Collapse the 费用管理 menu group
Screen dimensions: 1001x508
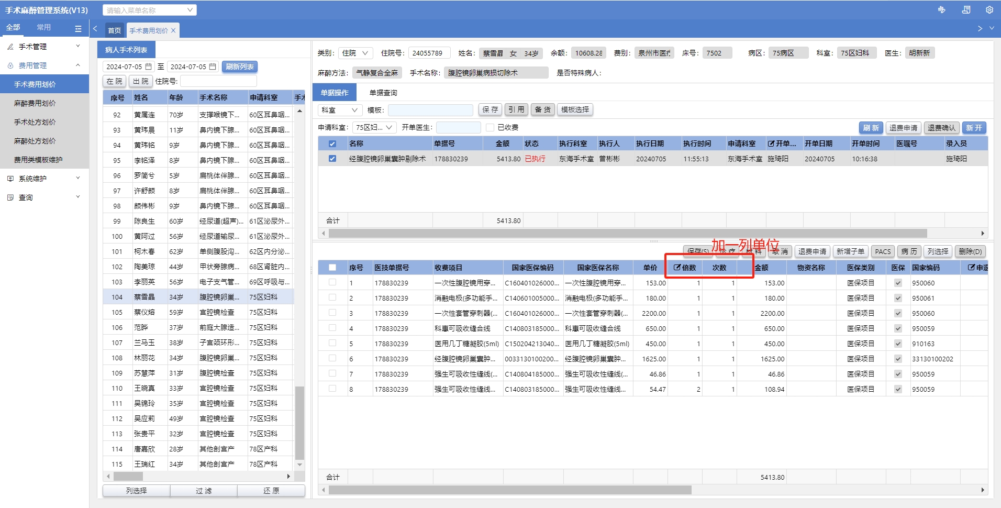pyautogui.click(x=78, y=65)
